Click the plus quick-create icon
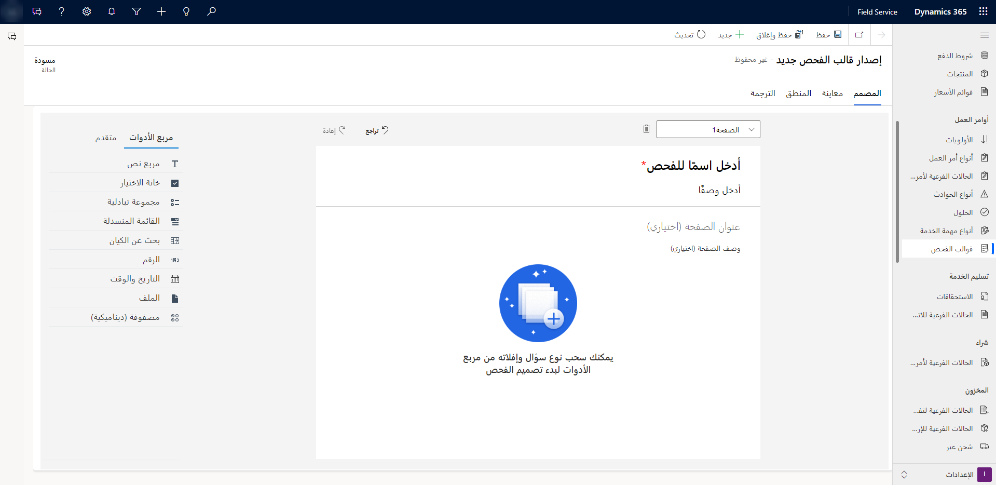 coord(161,11)
